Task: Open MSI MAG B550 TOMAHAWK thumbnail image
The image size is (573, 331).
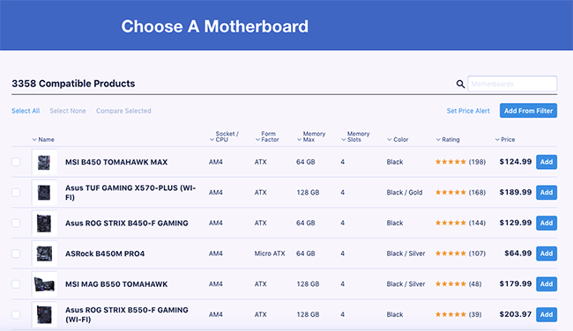Action: coord(44,284)
